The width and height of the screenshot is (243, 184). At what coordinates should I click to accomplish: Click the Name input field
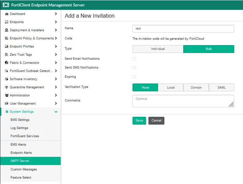coord(183,29)
